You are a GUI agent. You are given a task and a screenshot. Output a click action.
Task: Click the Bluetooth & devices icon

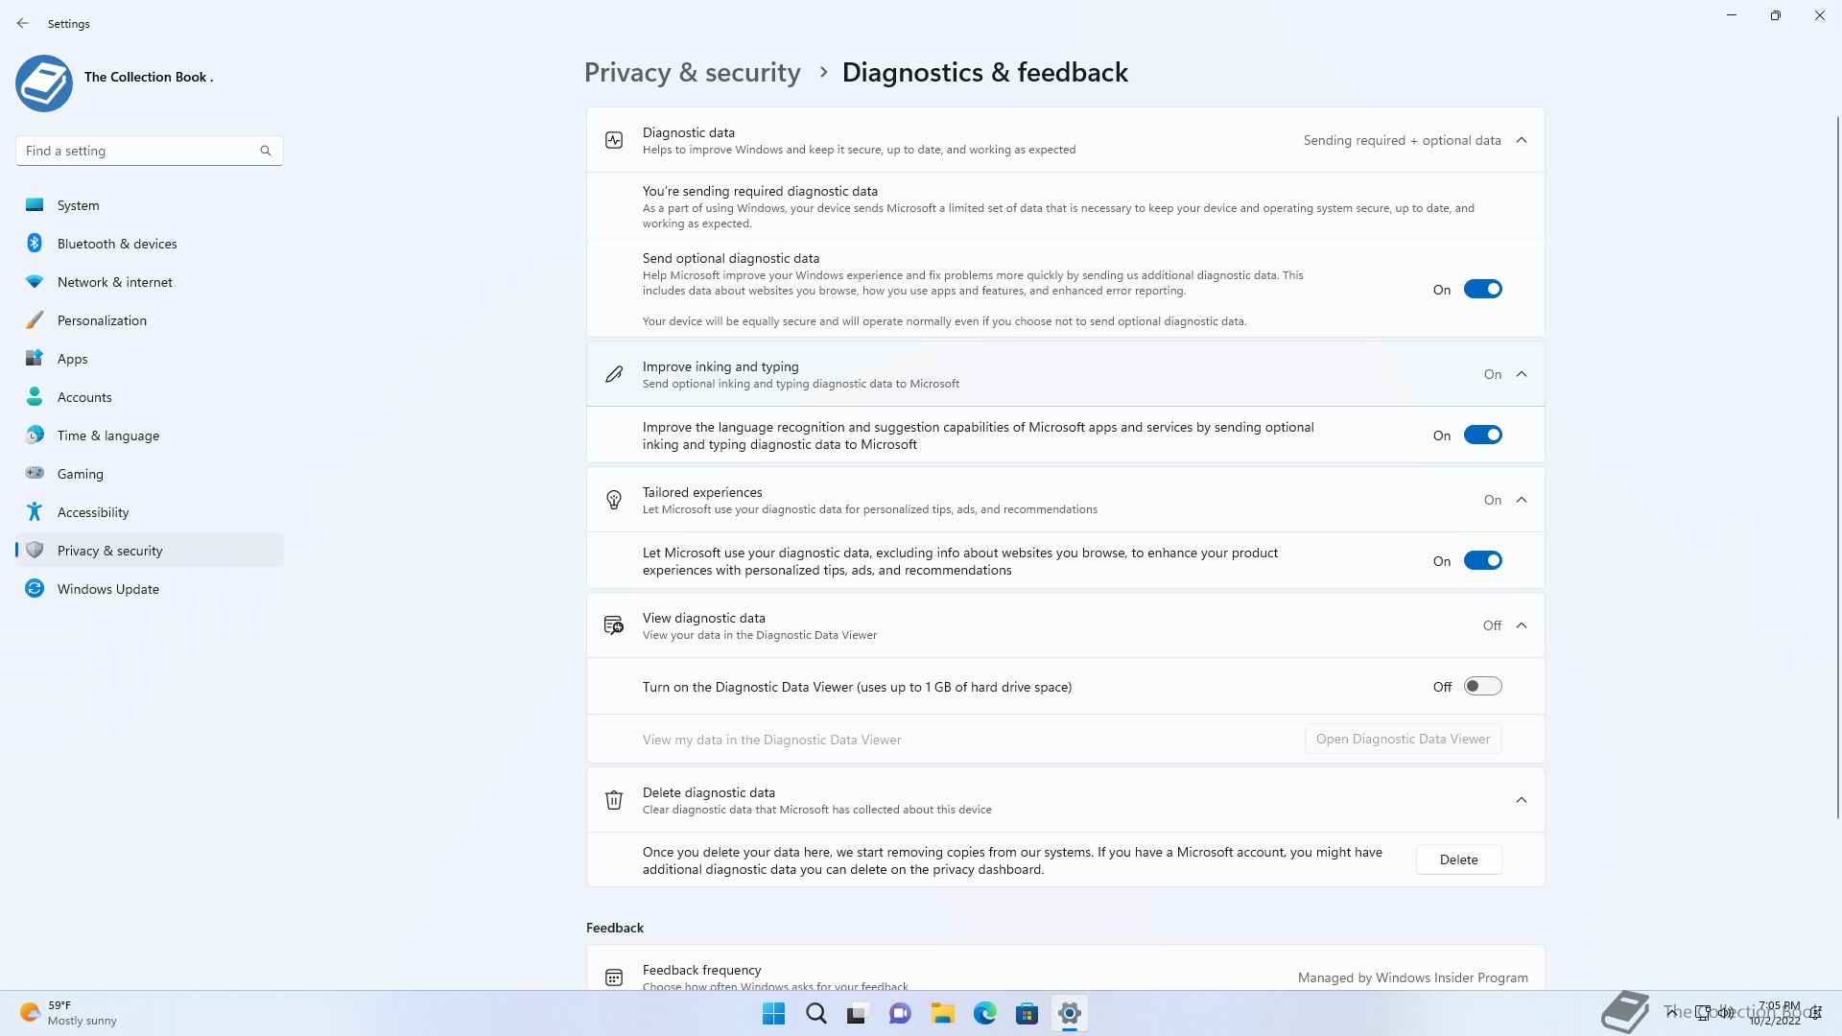(x=35, y=244)
